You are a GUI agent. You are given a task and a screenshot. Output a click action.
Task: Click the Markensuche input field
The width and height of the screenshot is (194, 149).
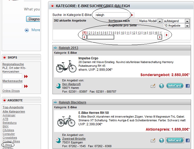12,86
